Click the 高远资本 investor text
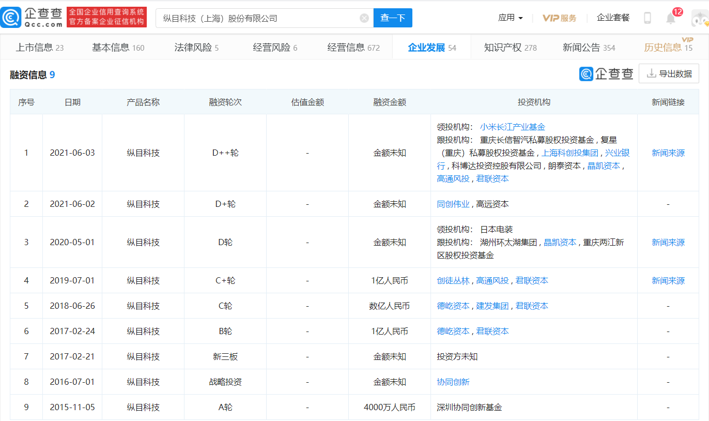The image size is (709, 421). (492, 204)
